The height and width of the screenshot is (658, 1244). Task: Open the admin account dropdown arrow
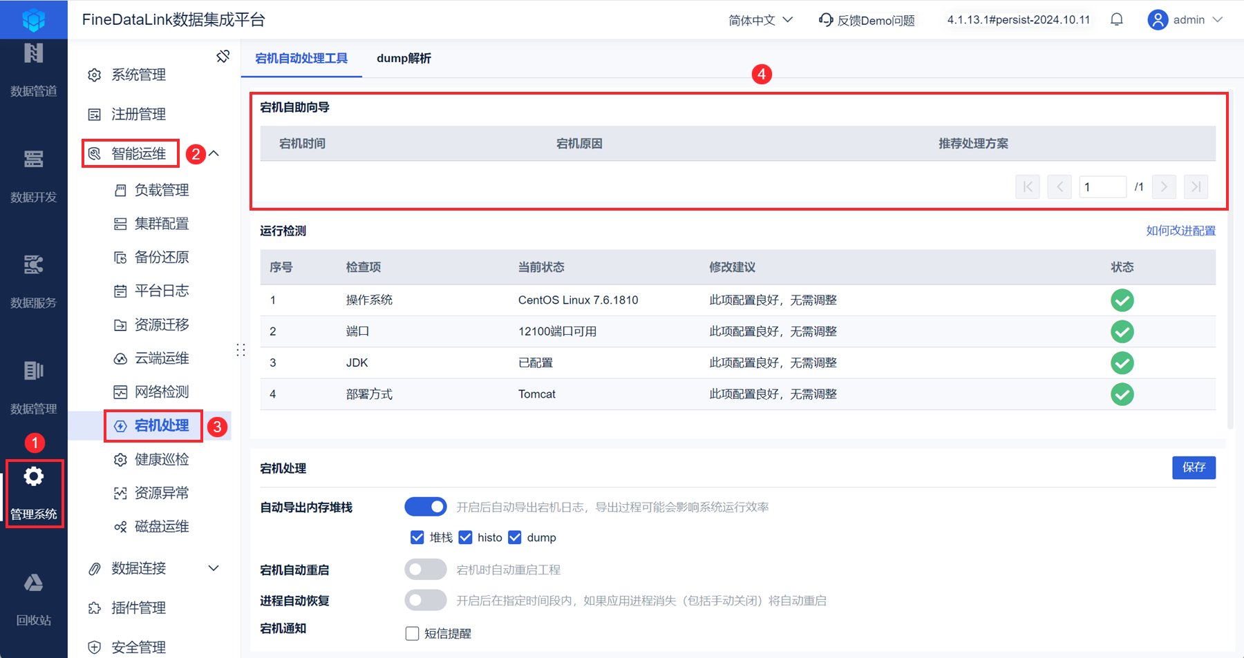point(1218,20)
